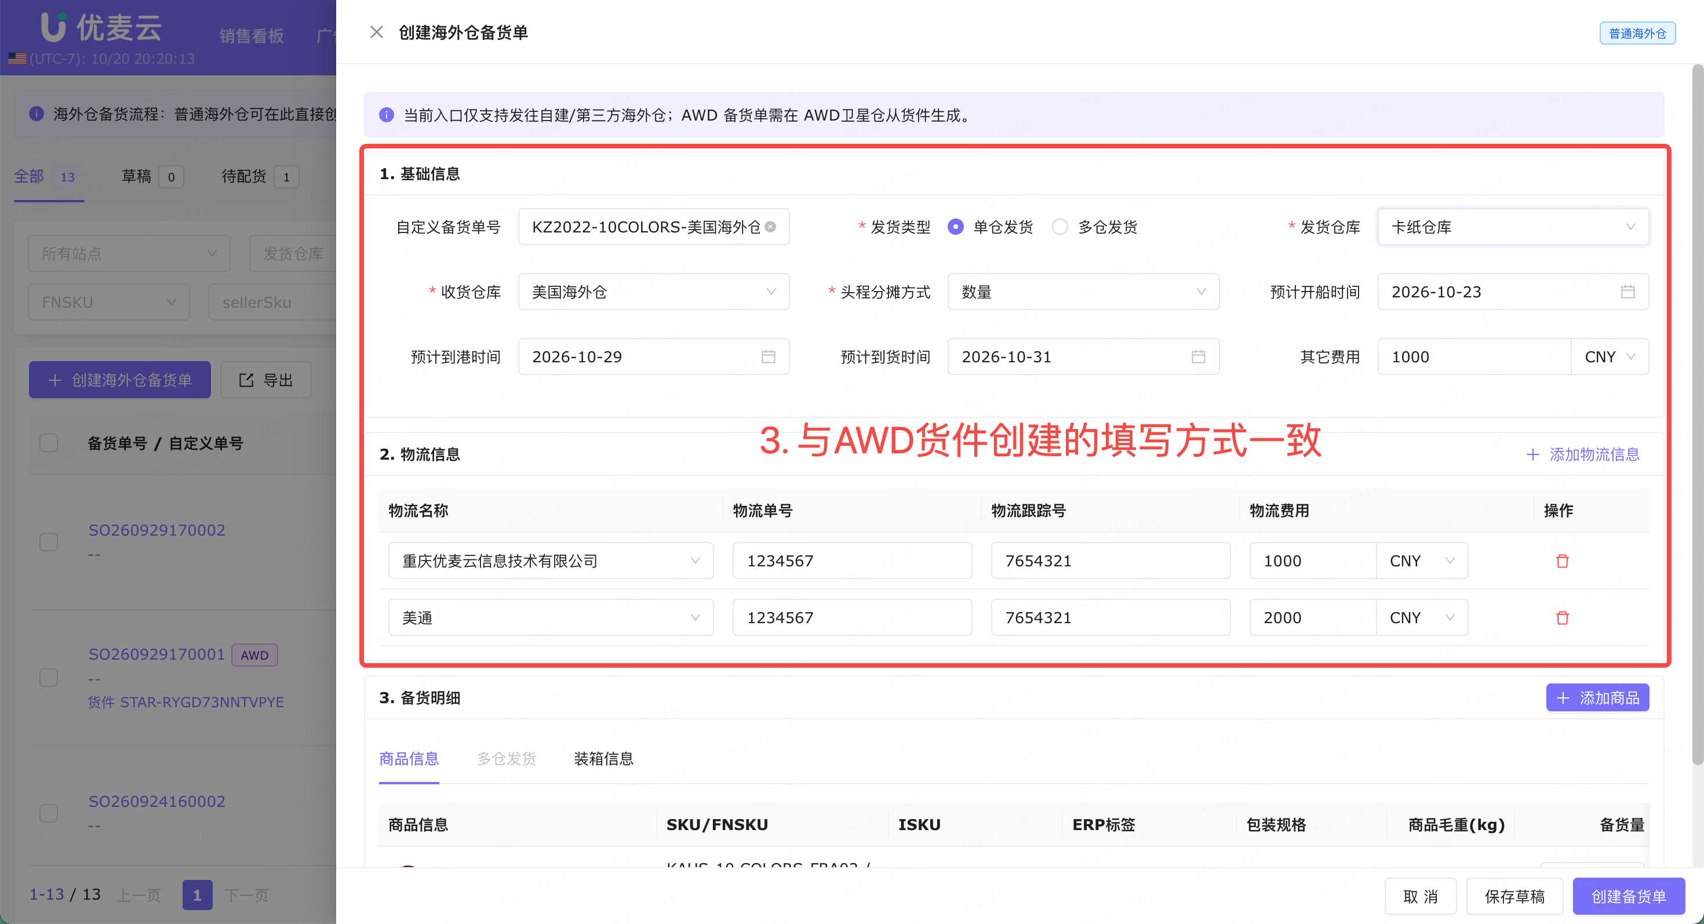Open logistics name dropdown 重庆优麦云信息技术有限公司

tap(551, 561)
